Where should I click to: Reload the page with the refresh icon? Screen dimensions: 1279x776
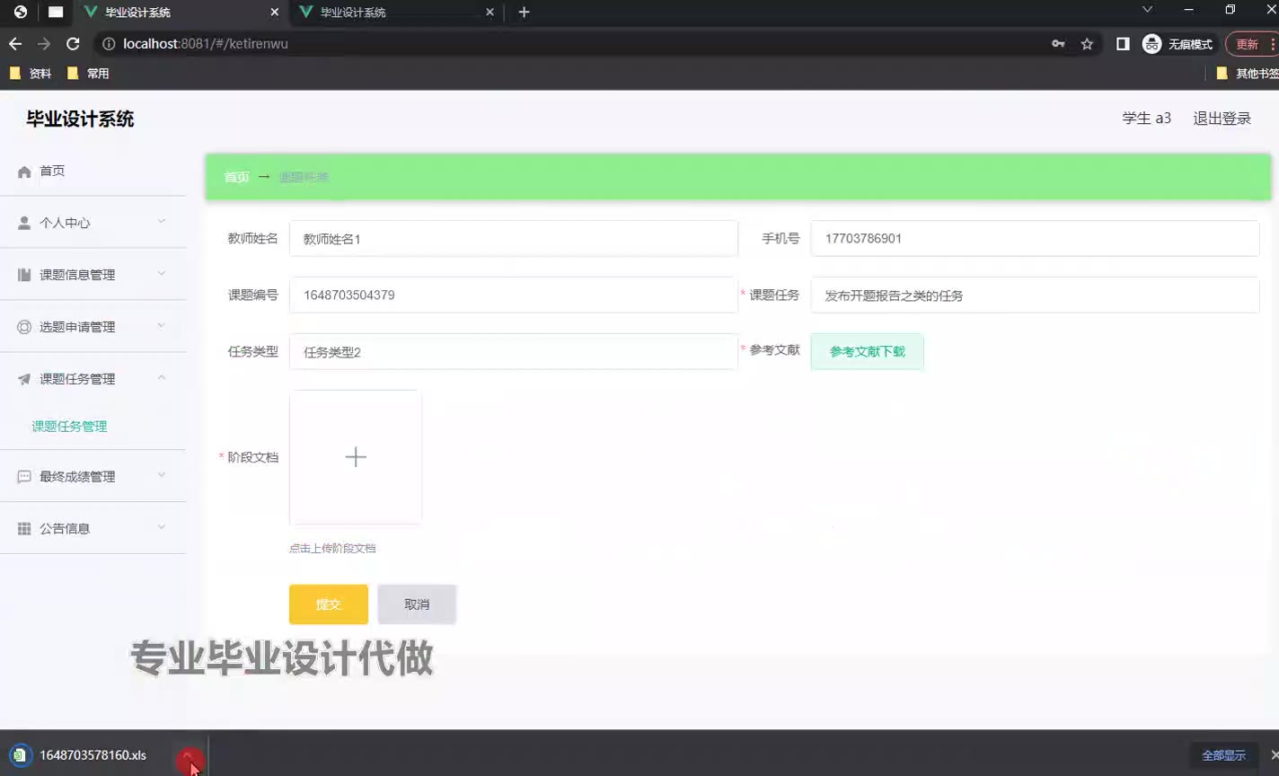coord(74,44)
